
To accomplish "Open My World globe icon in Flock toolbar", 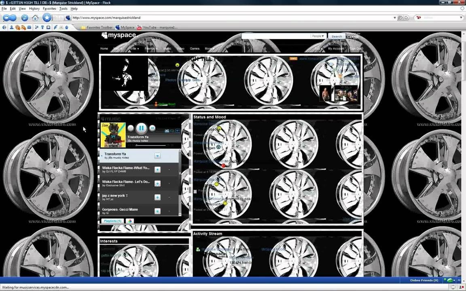I will coord(4,27).
